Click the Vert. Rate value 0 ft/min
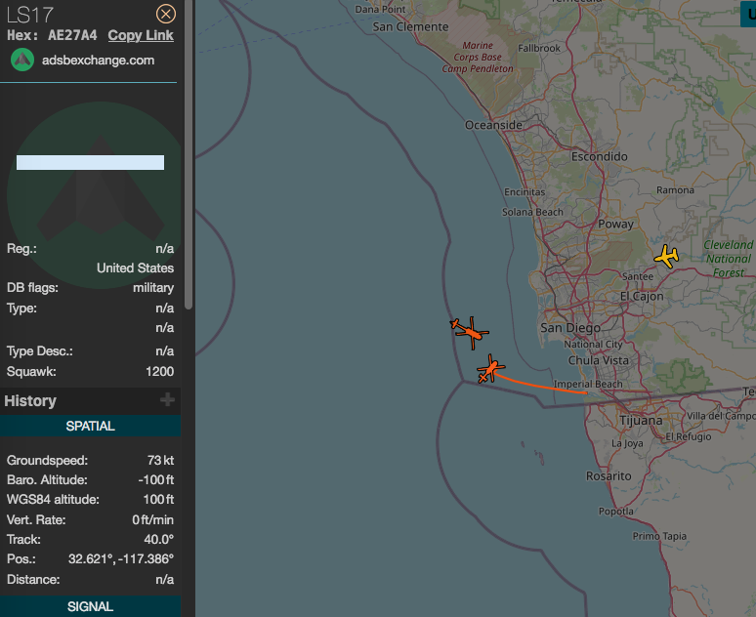 (152, 520)
